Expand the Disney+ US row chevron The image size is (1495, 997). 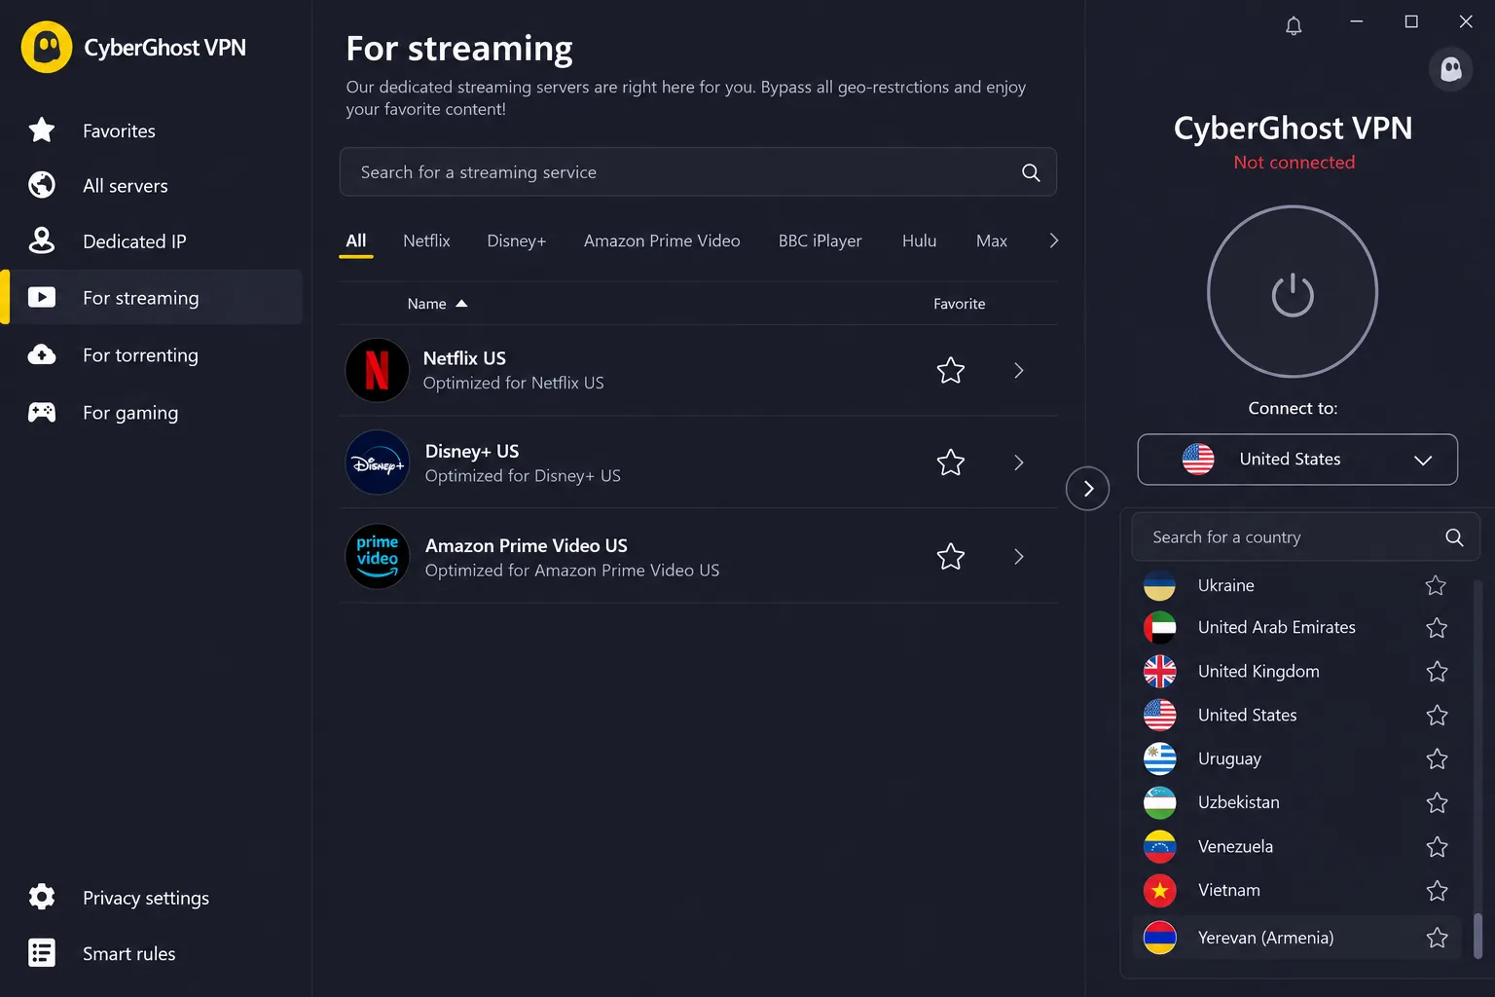[x=1019, y=462]
